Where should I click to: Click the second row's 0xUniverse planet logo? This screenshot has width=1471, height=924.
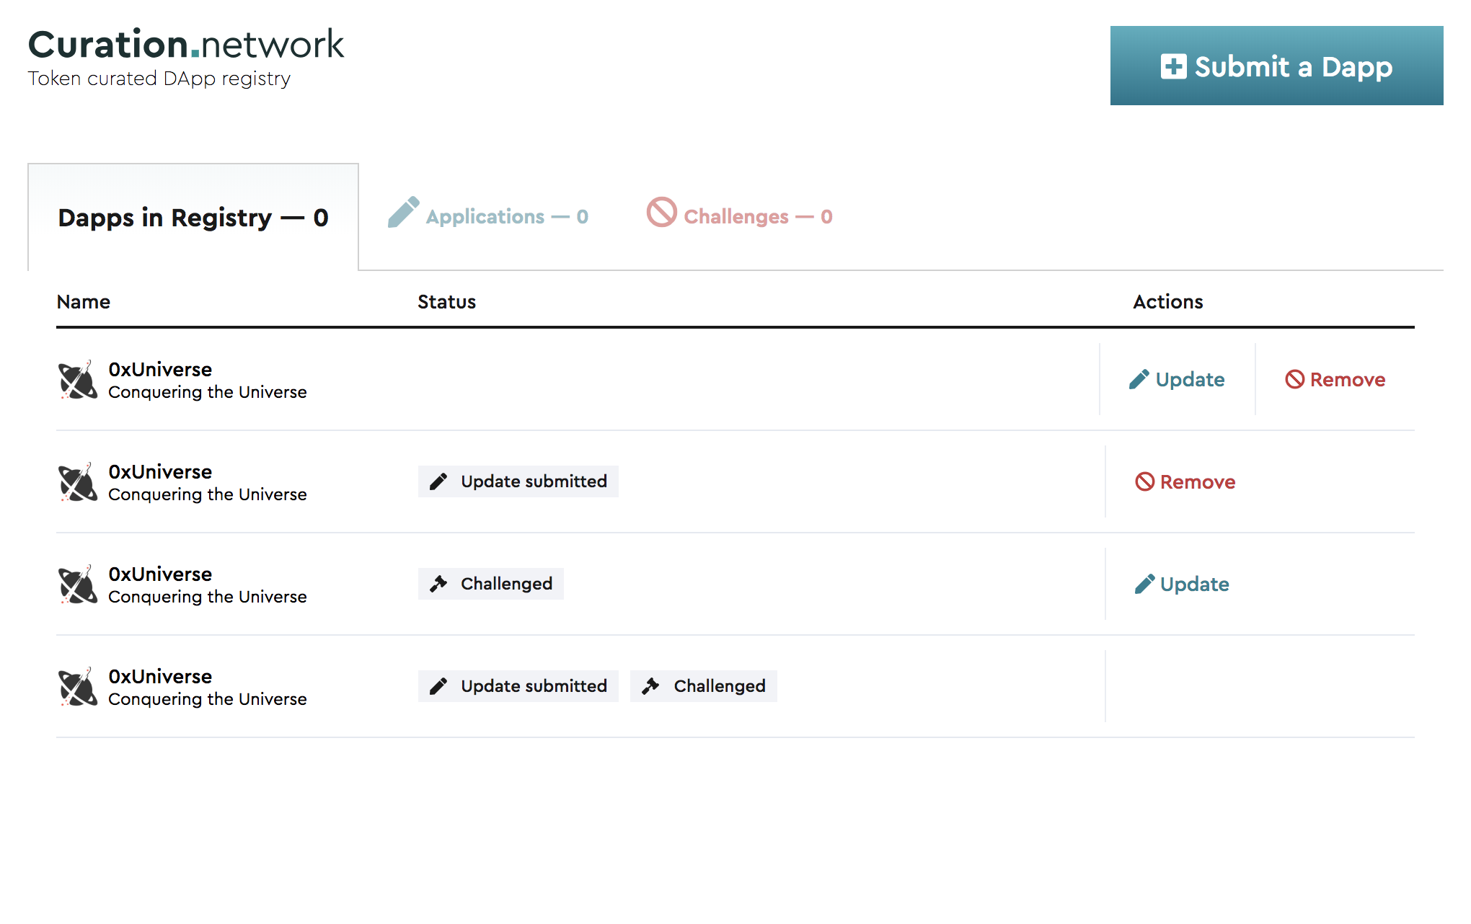78,482
